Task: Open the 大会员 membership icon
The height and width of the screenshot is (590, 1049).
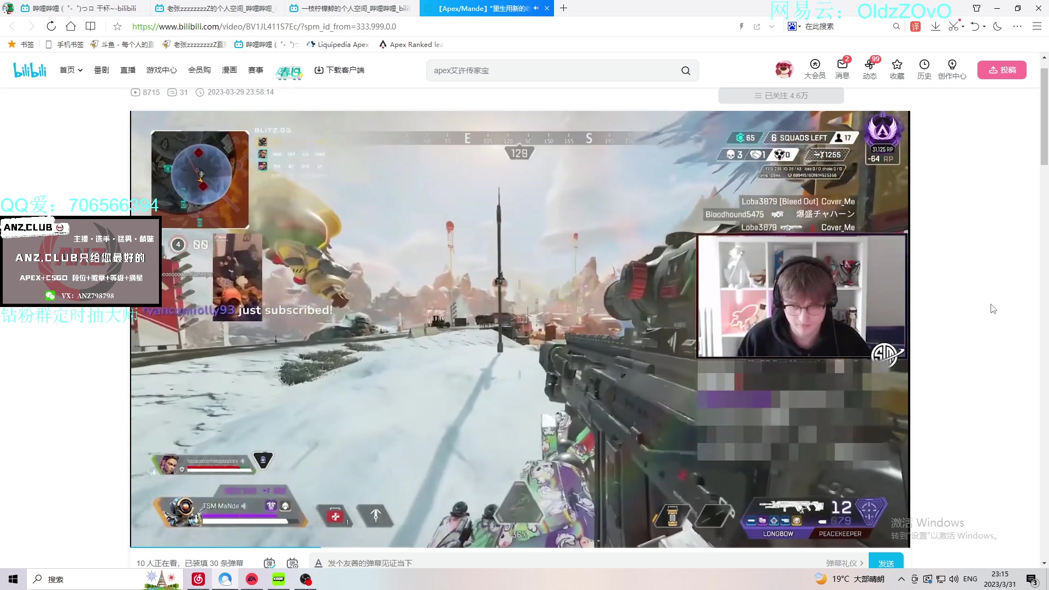Action: (815, 69)
